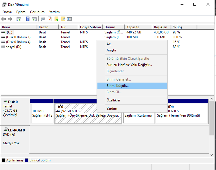Click the lower pane vertical scrollbar thumb
The width and height of the screenshot is (216, 170).
point(212,118)
